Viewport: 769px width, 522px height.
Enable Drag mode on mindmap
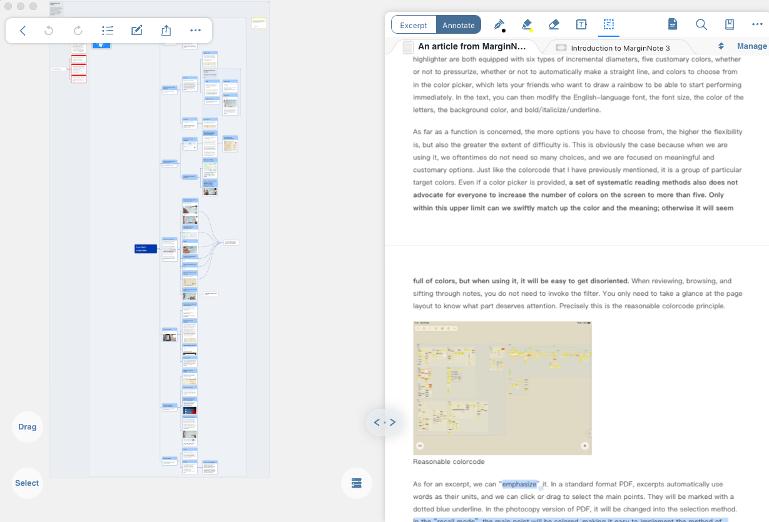pyautogui.click(x=27, y=427)
